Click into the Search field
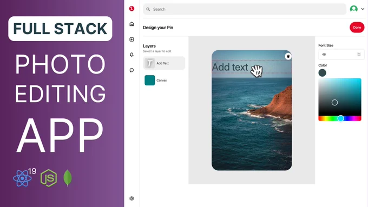 245,9
